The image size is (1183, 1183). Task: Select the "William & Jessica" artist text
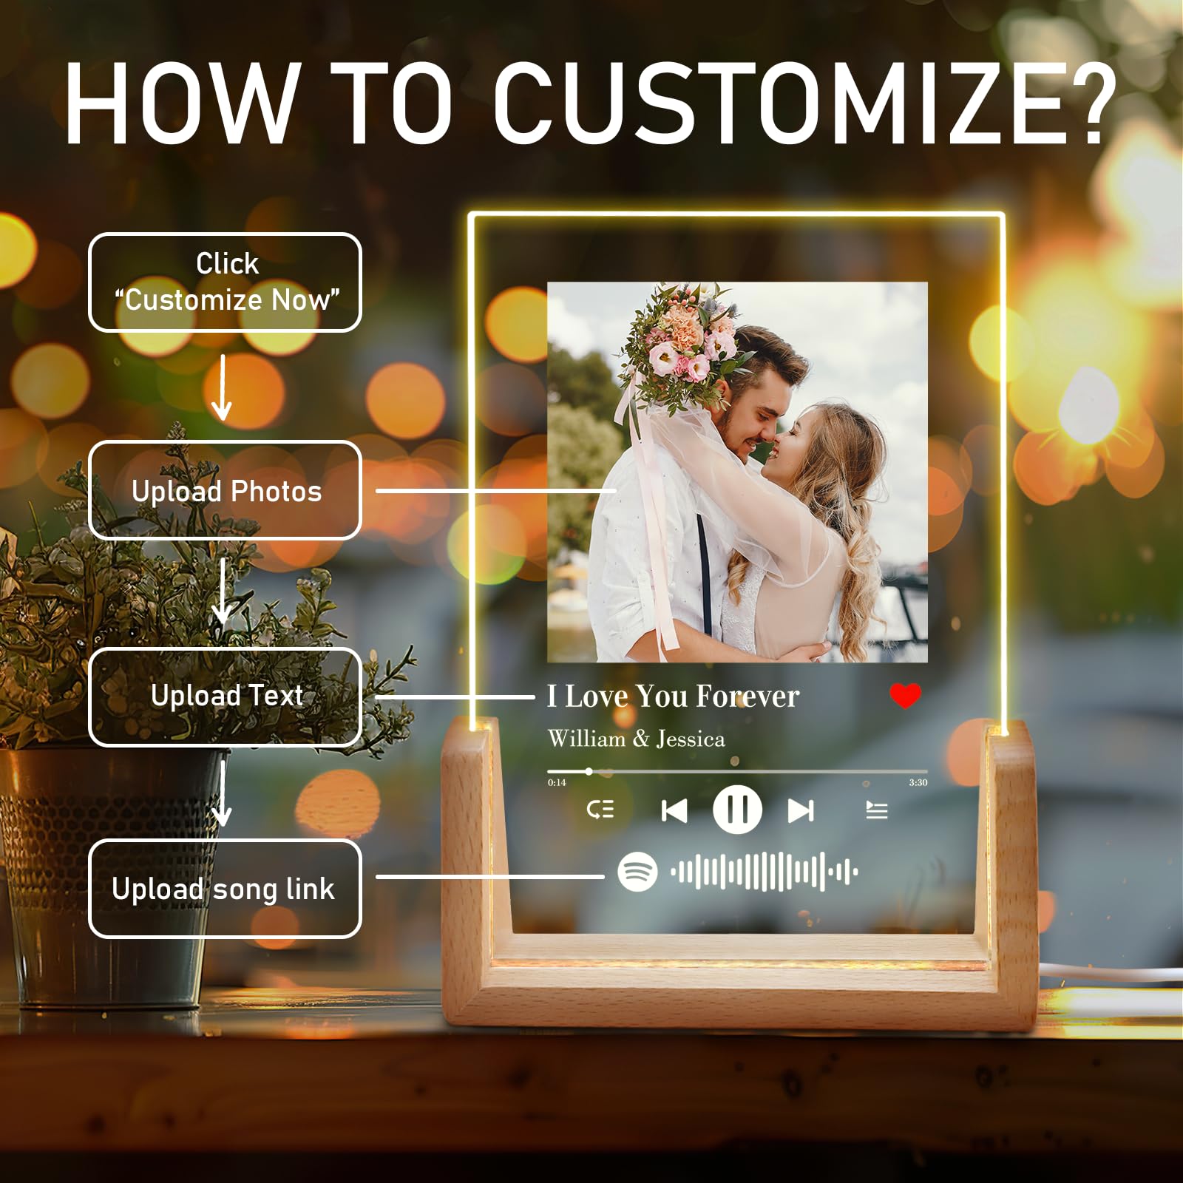click(x=636, y=739)
